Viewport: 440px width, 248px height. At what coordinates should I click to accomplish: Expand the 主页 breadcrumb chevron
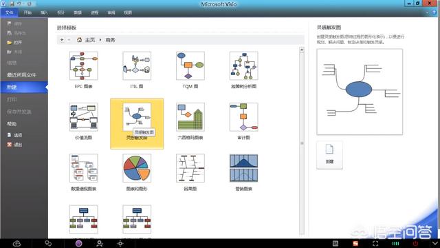pyautogui.click(x=100, y=40)
